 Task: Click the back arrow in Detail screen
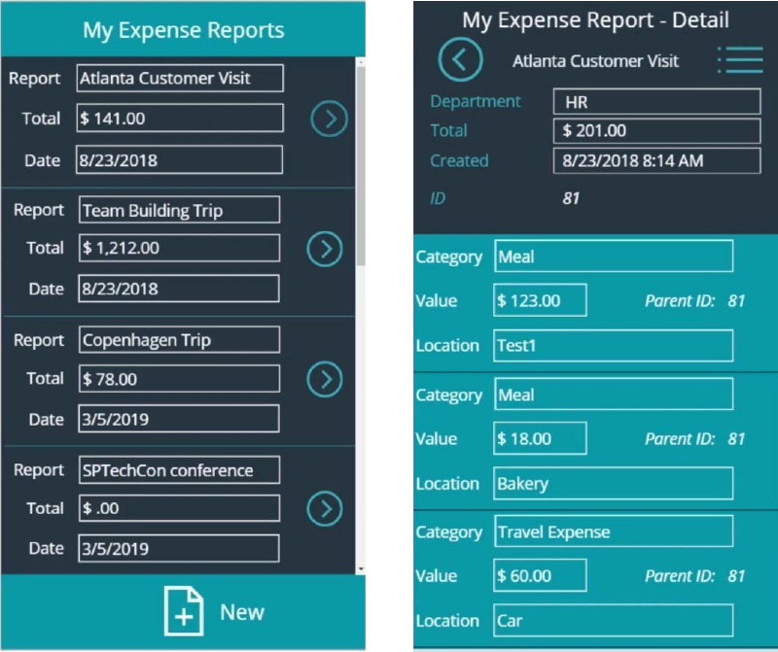click(x=460, y=59)
